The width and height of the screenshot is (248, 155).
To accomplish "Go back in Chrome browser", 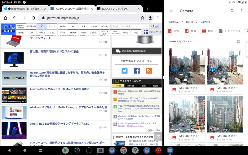I will (x=15, y=18).
